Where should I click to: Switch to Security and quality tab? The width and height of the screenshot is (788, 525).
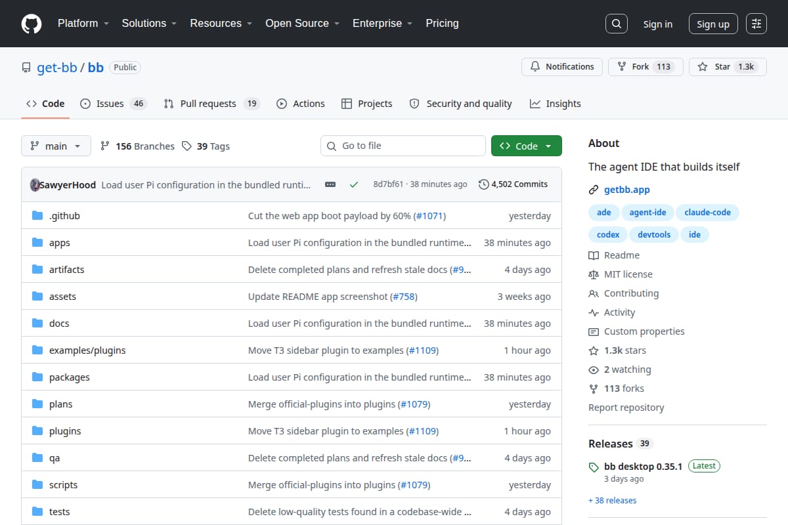point(460,104)
